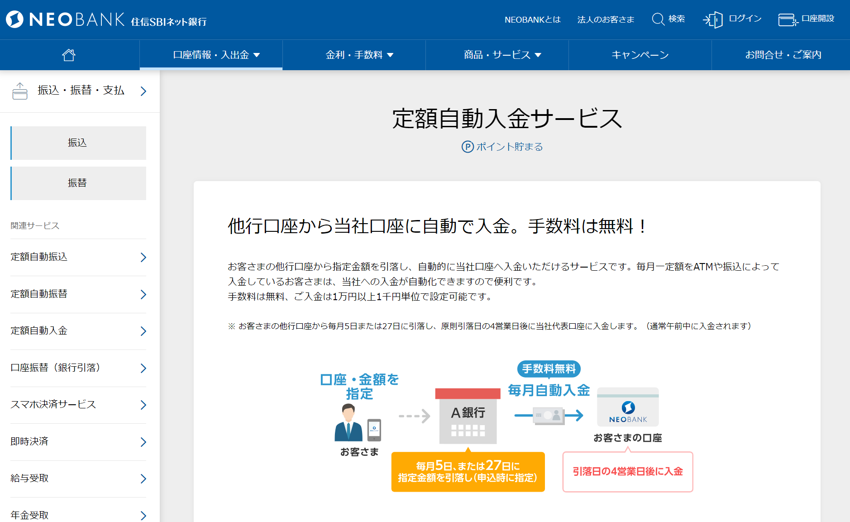Click the 振替 sidebar button
This screenshot has width=850, height=522.
point(78,183)
